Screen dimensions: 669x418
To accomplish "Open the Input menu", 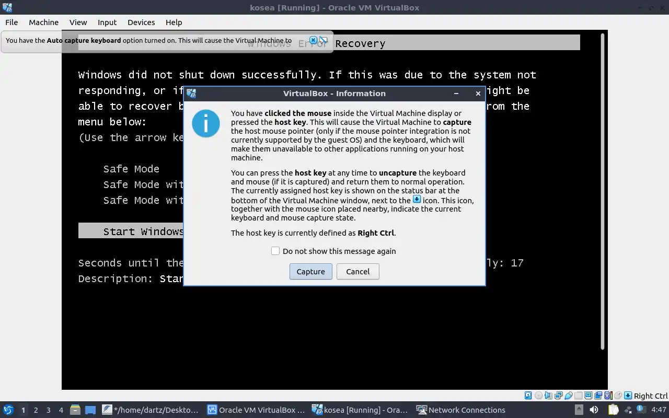I will pos(107,22).
